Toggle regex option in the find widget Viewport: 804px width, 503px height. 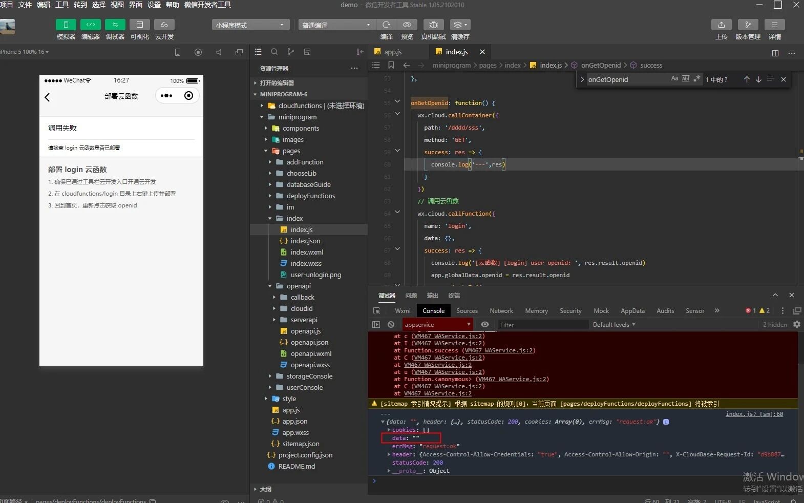point(696,79)
